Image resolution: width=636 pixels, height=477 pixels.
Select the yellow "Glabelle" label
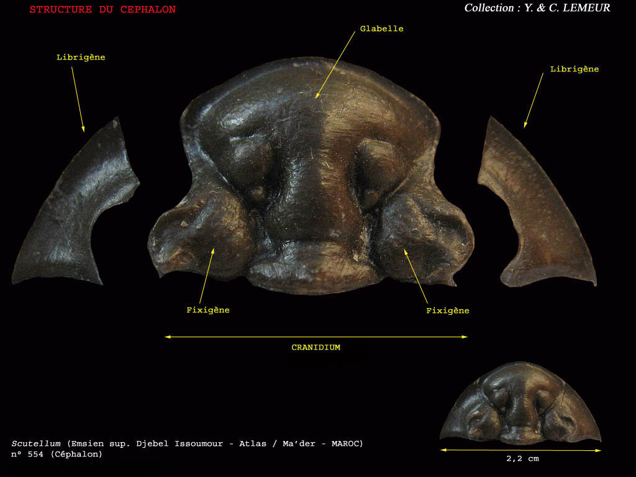pyautogui.click(x=381, y=29)
